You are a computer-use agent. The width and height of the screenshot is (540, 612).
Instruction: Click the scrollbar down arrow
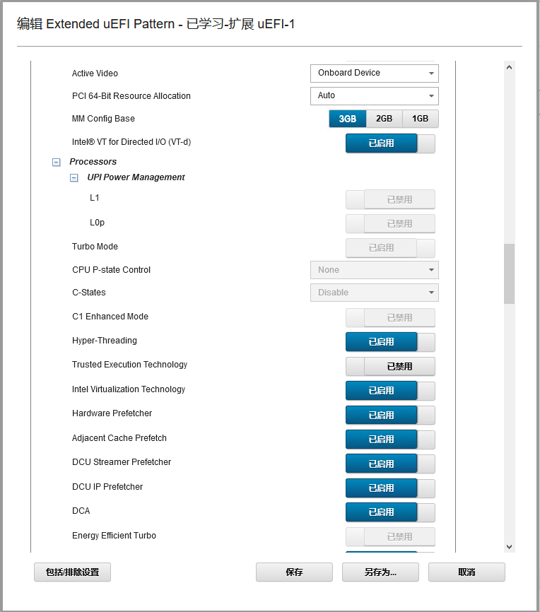pos(509,547)
